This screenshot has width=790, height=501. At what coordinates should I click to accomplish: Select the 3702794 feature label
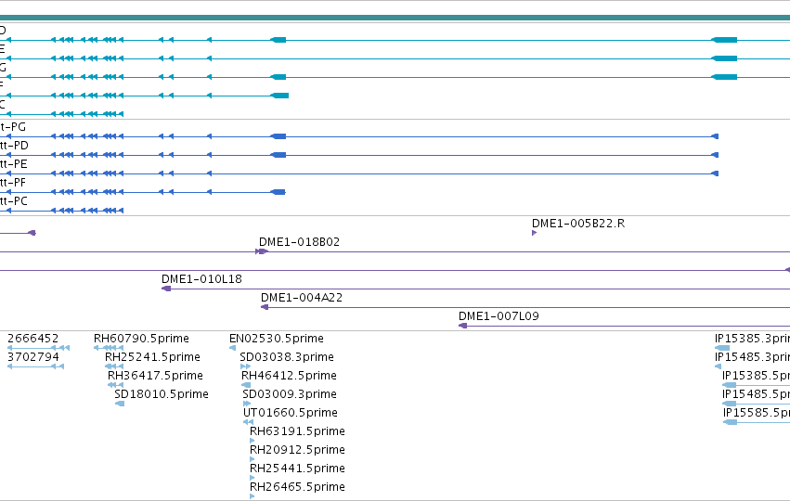tap(32, 357)
